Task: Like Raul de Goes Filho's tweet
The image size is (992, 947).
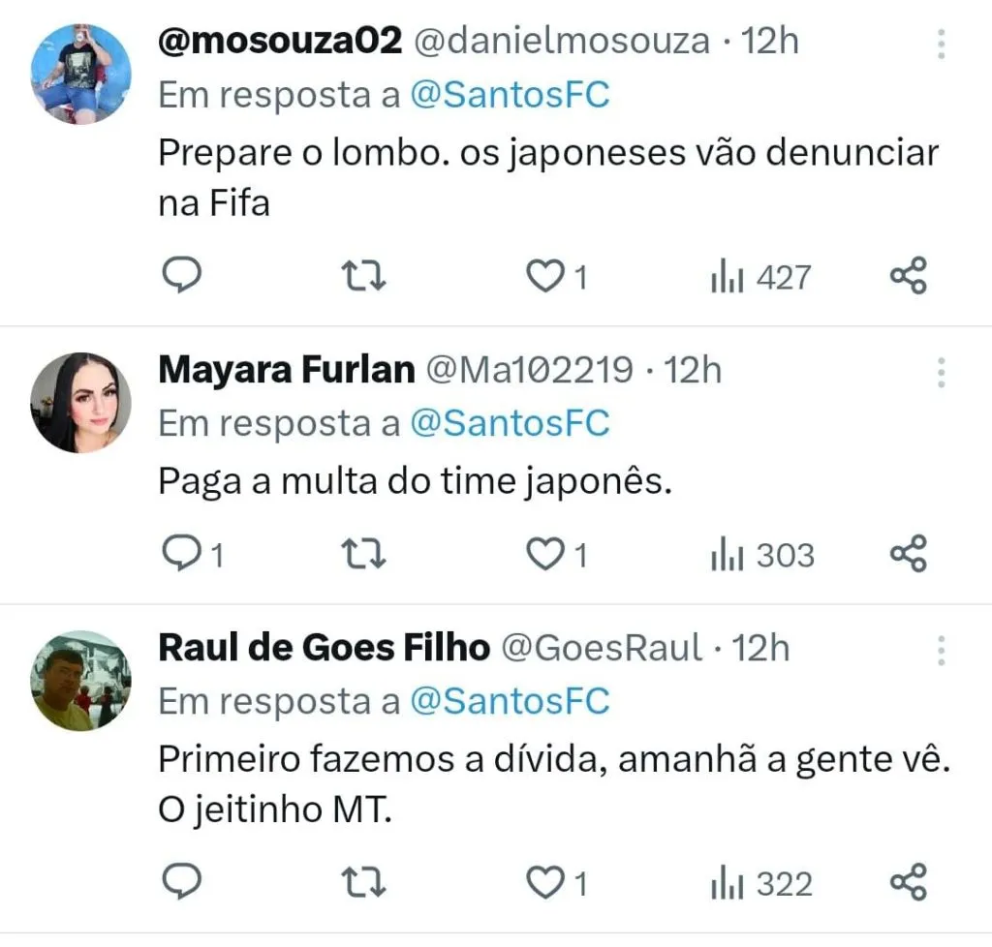Action: coord(545,883)
